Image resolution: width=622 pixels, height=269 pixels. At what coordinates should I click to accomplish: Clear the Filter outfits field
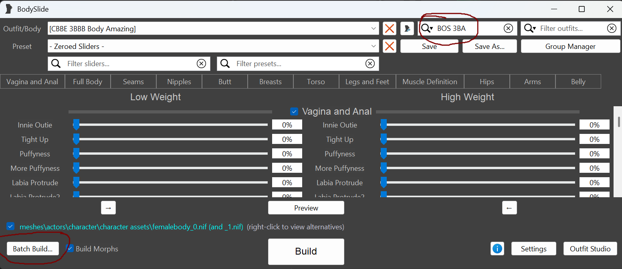point(612,28)
